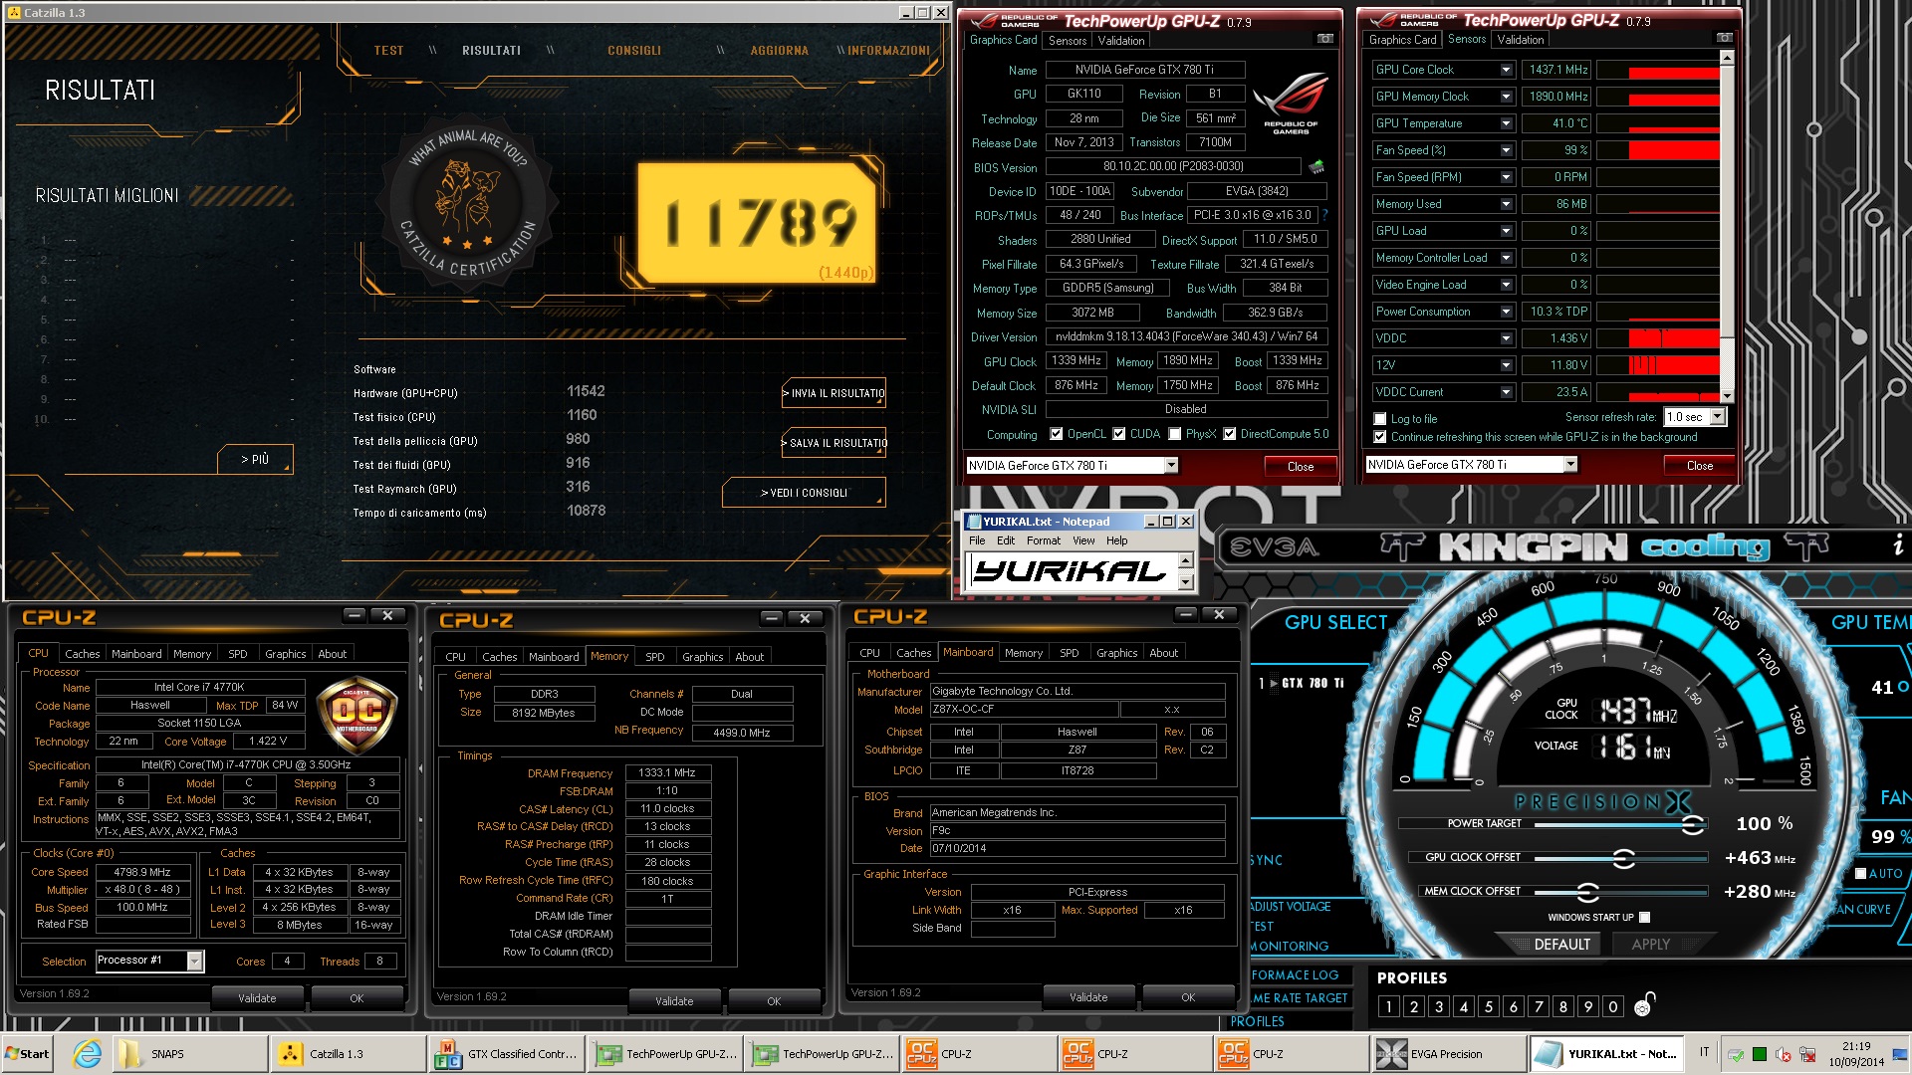The image size is (1912, 1075).
Task: Open GPU selector dropdown in GPU-Z Graphics Card window
Action: click(x=1171, y=465)
